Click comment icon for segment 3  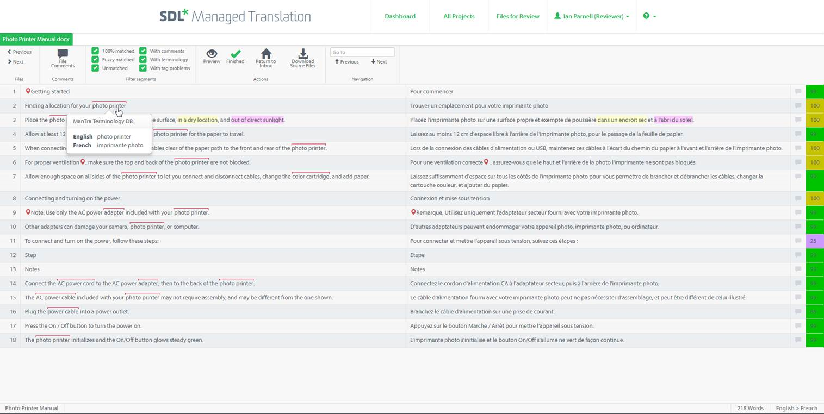[x=798, y=120]
